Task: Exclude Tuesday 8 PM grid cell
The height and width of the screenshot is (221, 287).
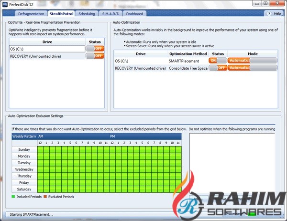Action: 160,163
